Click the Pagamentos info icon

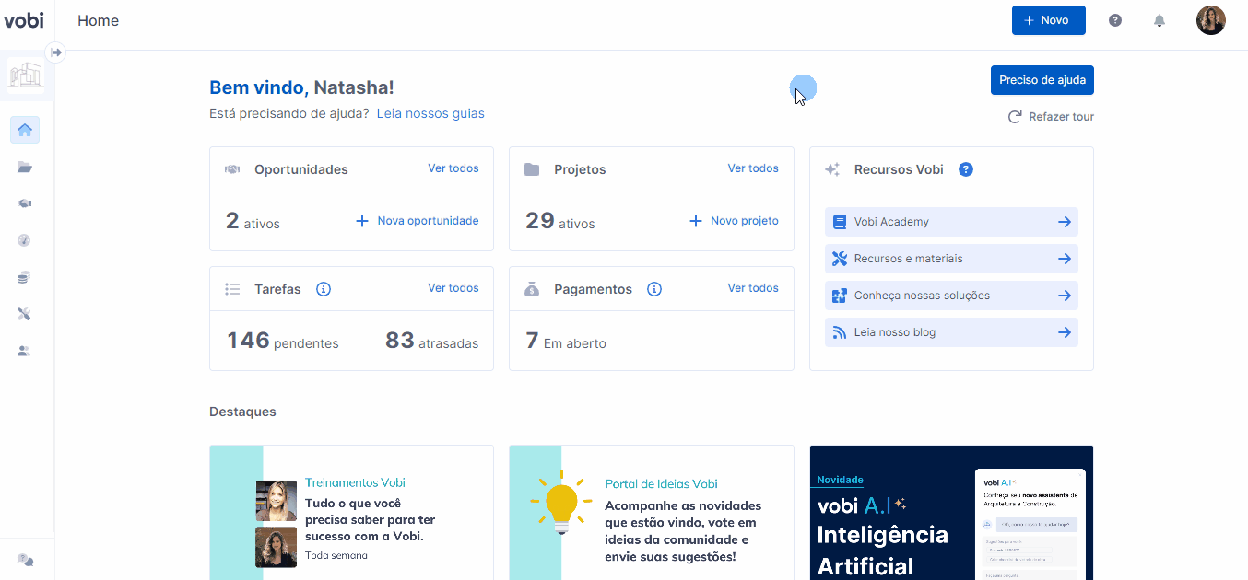(654, 289)
